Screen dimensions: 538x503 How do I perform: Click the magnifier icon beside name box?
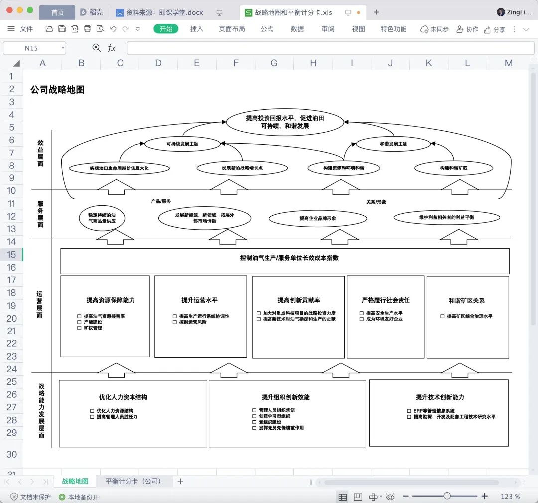(x=97, y=48)
